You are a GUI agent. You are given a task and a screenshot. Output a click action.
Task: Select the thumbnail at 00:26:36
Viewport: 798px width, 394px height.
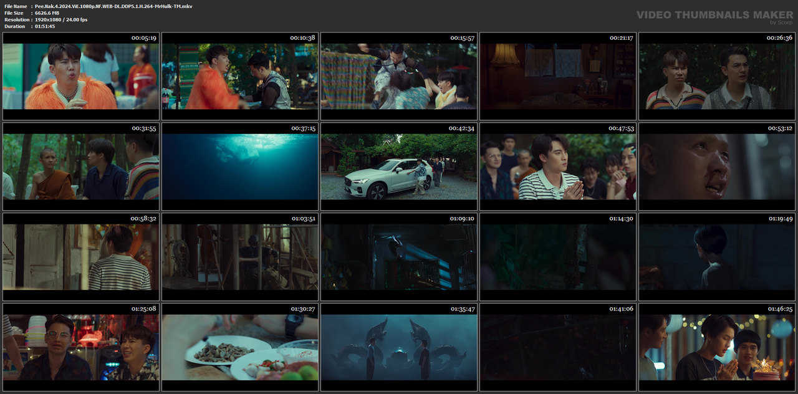[717, 76]
